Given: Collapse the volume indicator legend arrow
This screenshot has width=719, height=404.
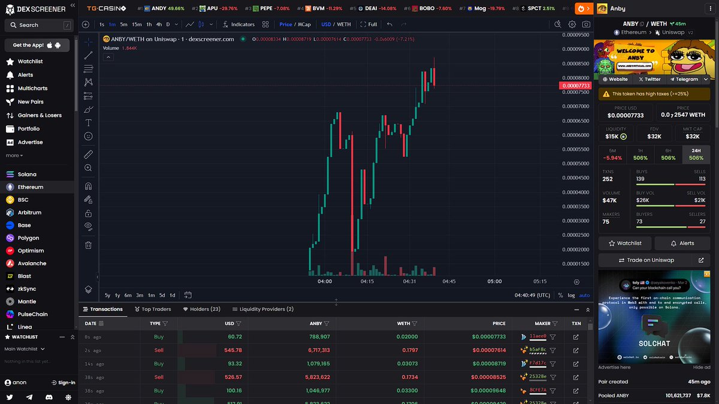Looking at the screenshot, I should click(x=108, y=57).
